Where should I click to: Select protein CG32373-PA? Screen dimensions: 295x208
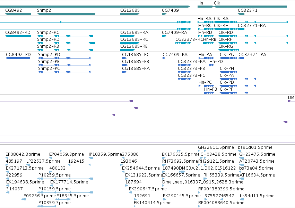pyautogui.click(x=192, y=62)
